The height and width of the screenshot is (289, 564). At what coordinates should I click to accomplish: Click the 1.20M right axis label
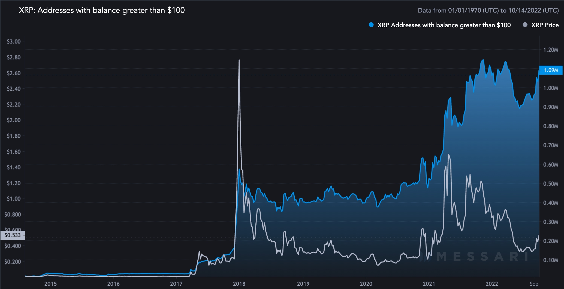tap(551, 50)
